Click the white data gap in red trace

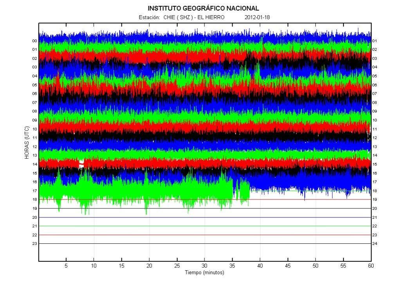pos(81,163)
